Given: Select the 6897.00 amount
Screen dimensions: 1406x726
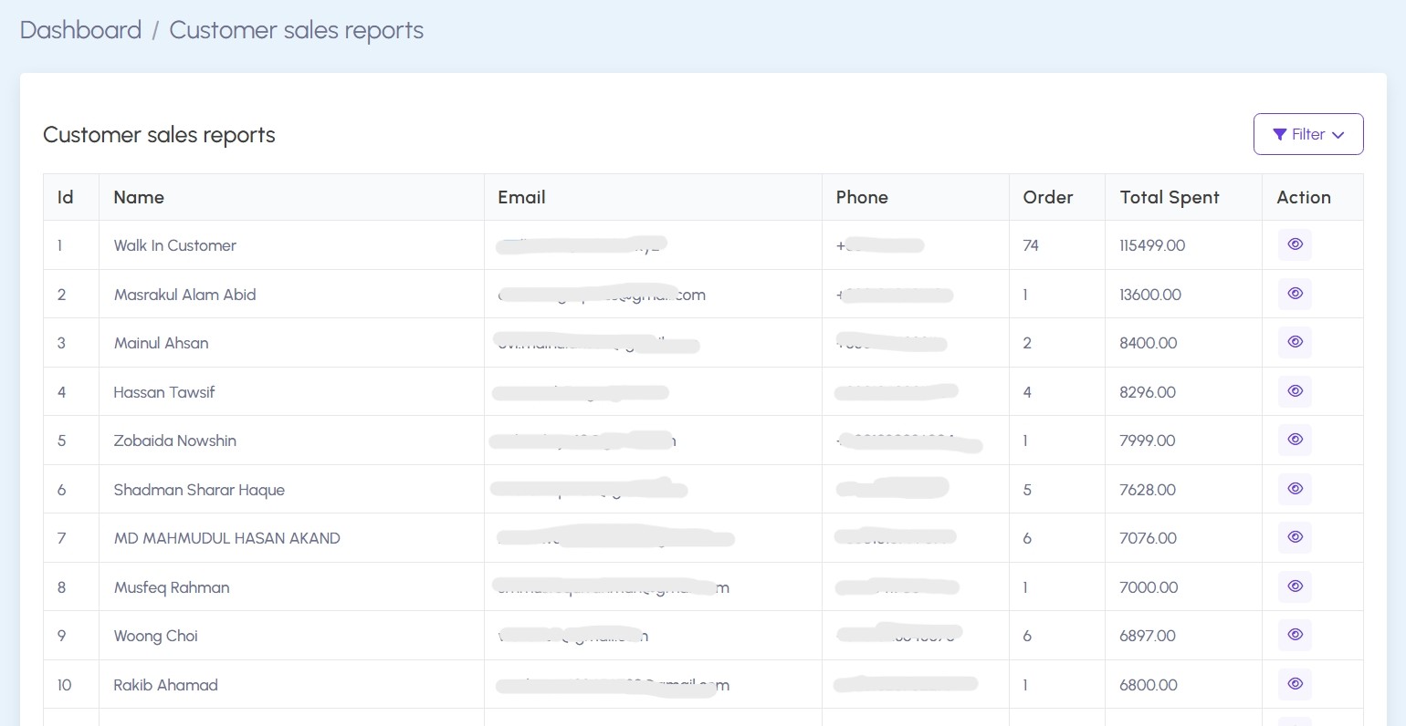Looking at the screenshot, I should click(1148, 636).
